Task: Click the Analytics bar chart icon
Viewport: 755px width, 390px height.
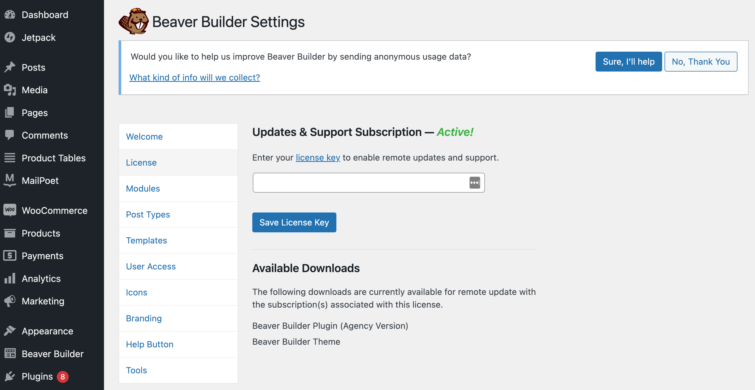Action: point(10,278)
